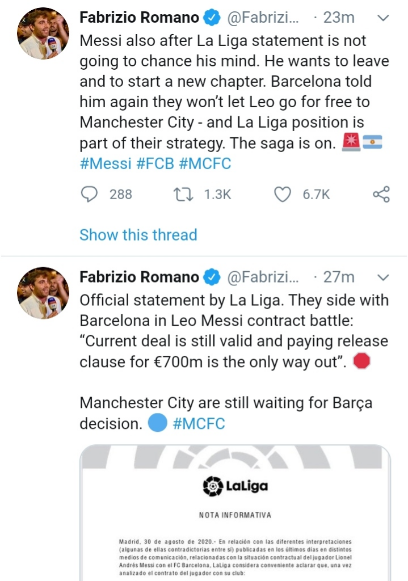
Task: Open share icon on first tweet
Action: (x=381, y=195)
